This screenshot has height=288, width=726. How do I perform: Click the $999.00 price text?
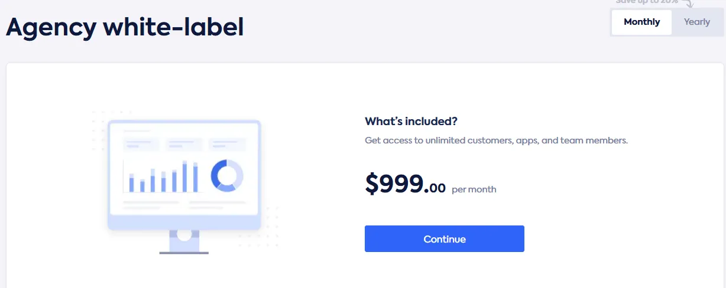tap(405, 184)
